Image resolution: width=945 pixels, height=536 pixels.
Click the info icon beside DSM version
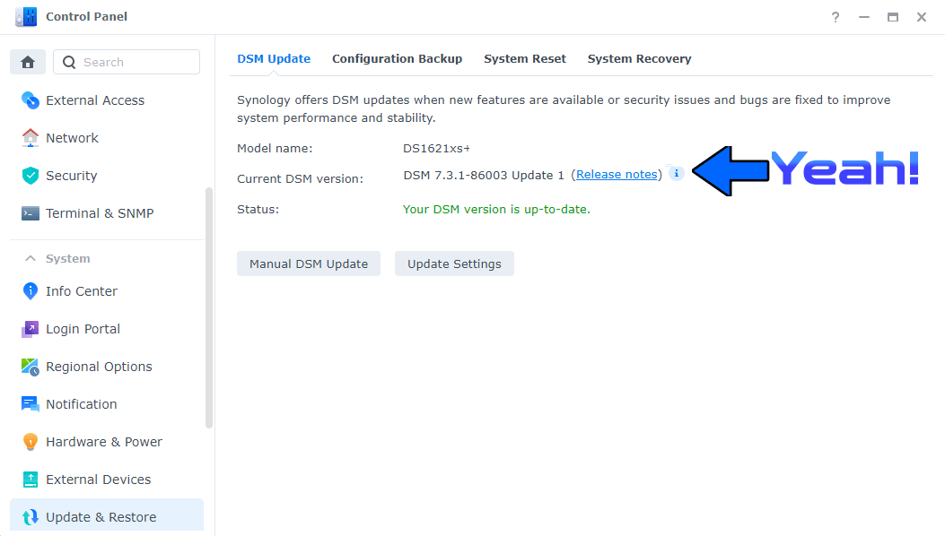[x=676, y=173]
